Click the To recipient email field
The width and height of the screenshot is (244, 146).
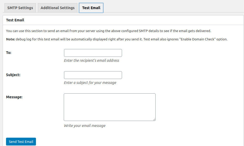pyautogui.click(x=93, y=53)
